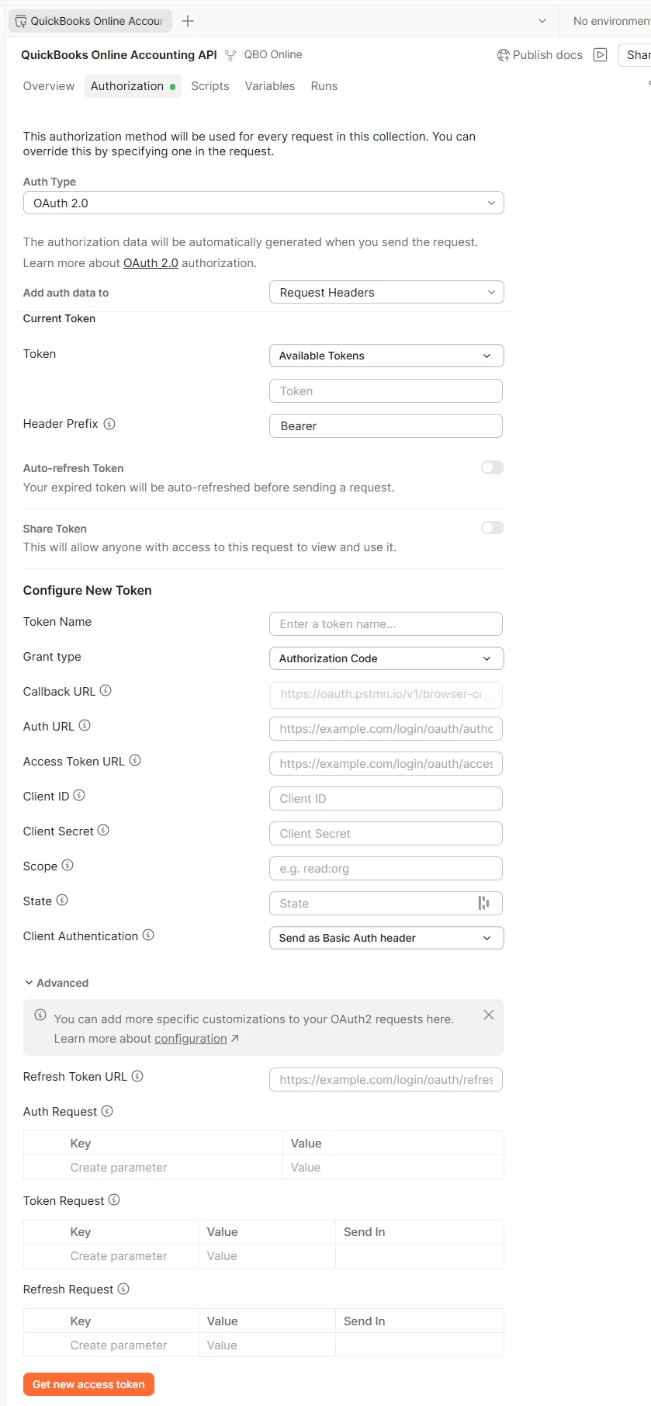Click the Client Authentication info icon
This screenshot has width=651, height=1406.
148,935
